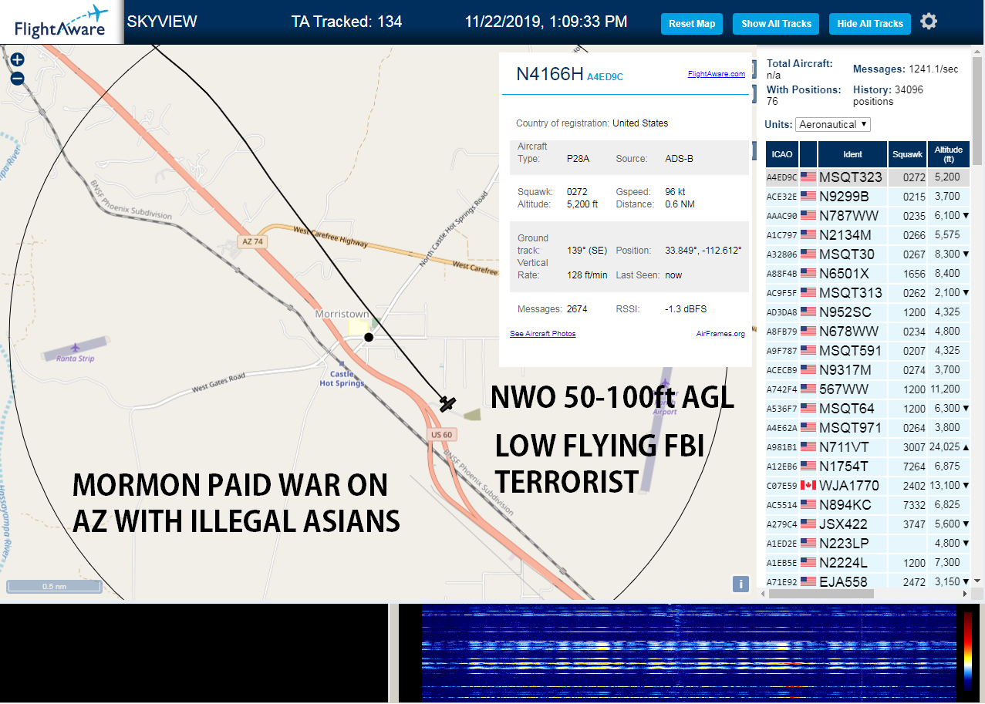Click the SKYVIEW title text
Viewport: 985px width, 704px height.
tap(162, 22)
